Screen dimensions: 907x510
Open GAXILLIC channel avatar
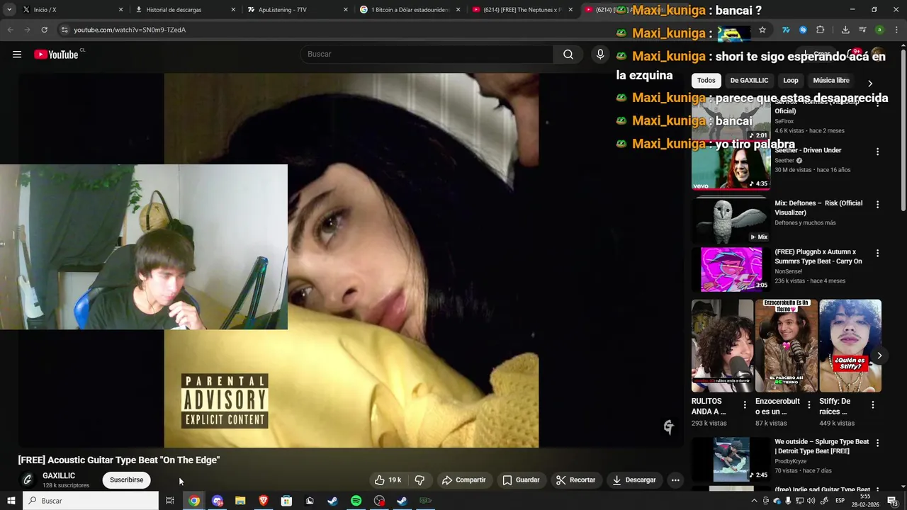click(28, 480)
